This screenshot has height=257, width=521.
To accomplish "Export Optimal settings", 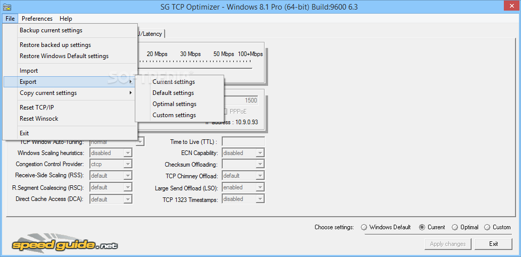I will point(179,104).
